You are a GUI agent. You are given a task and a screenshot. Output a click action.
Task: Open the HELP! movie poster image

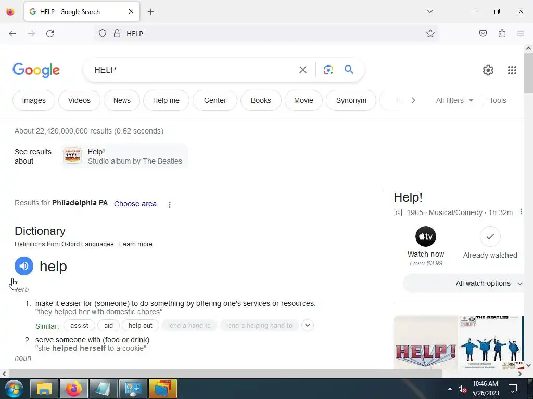[426, 342]
